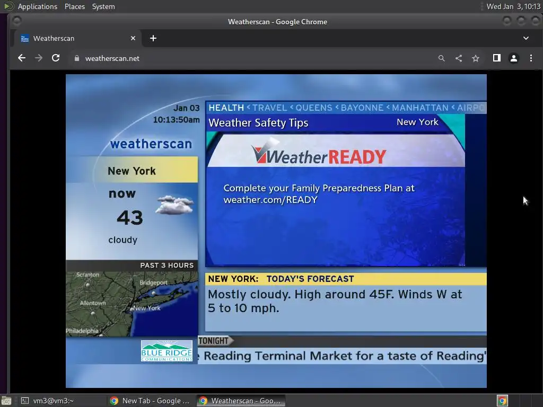Click the weatherscan logo text
Image resolution: width=543 pixels, height=407 pixels.
coord(151,144)
